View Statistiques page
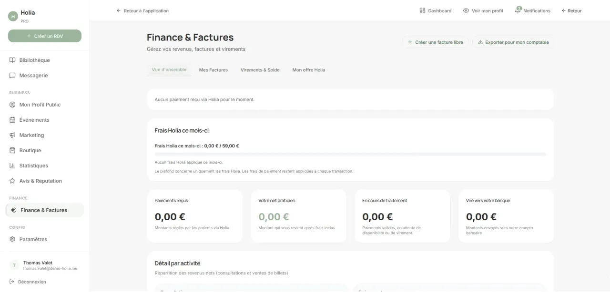Viewport: 610px width, 292px height. click(44, 165)
